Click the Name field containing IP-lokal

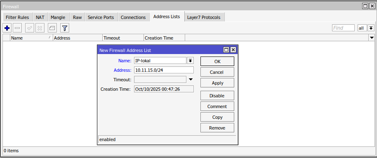(x=160, y=61)
